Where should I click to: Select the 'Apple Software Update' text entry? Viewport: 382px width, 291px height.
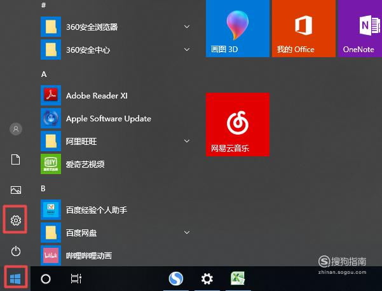[109, 119]
